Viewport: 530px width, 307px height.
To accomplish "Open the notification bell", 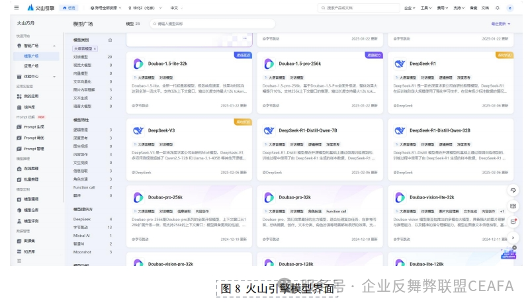I will [x=497, y=8].
